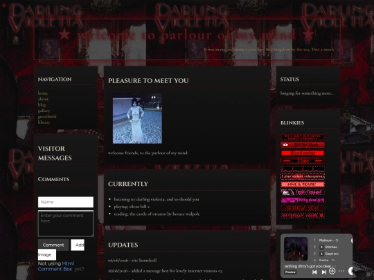374x280 pixels.
Task: Click the 'PLEASURE TO MEET YOU' heading
Action: (148, 81)
